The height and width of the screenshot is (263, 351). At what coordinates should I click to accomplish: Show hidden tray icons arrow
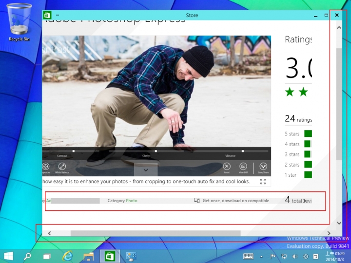[x=261, y=257]
